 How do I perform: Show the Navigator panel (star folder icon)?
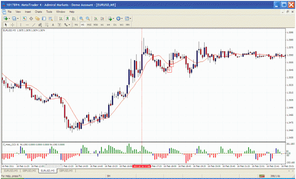(37, 19)
